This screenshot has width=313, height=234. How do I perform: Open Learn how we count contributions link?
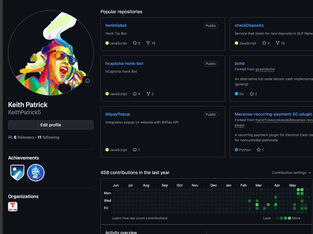point(140,218)
